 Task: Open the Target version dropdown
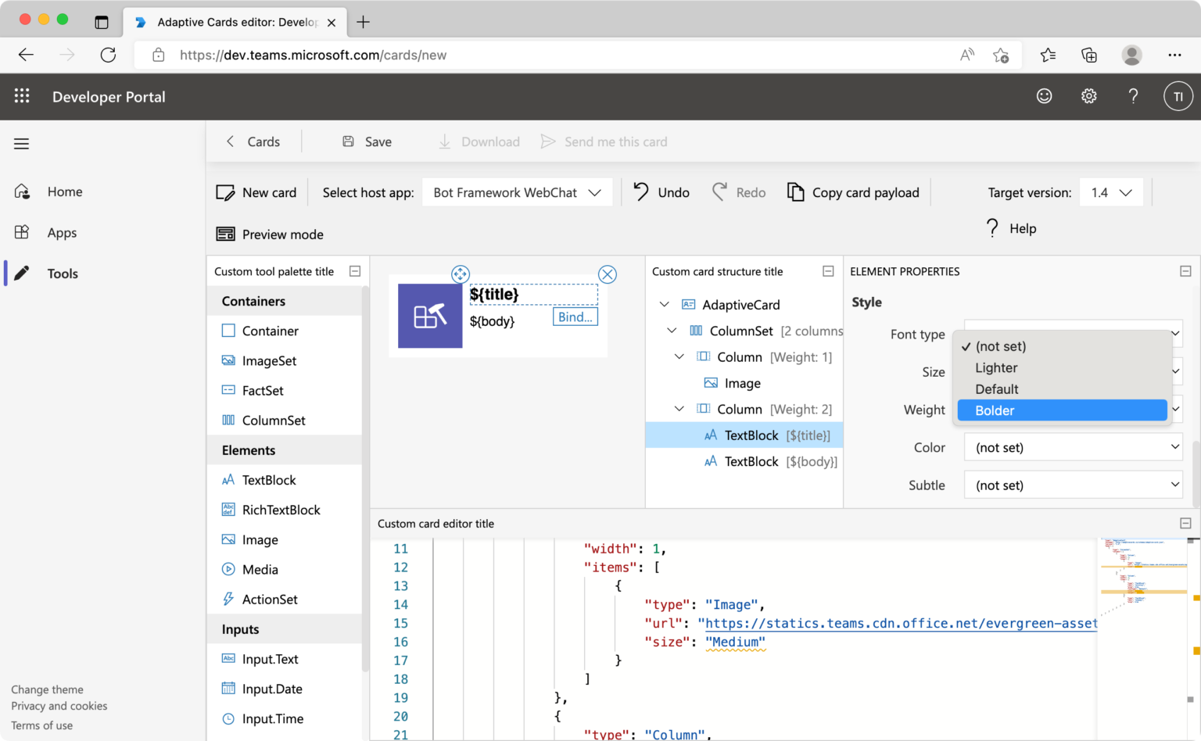pos(1111,192)
